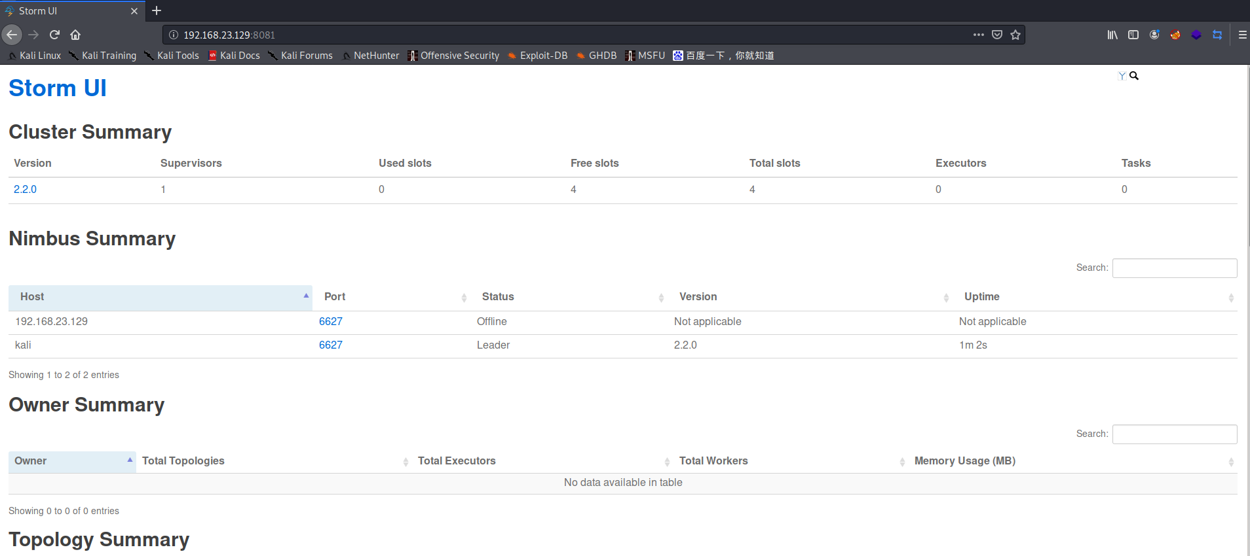This screenshot has height=556, width=1250.
Task: Open the purple stacked-layers extension
Action: [1196, 35]
